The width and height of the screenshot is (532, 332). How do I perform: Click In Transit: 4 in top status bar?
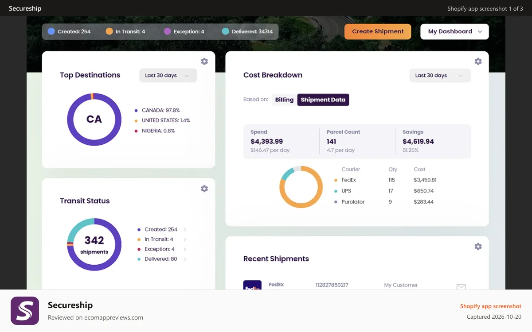130,31
